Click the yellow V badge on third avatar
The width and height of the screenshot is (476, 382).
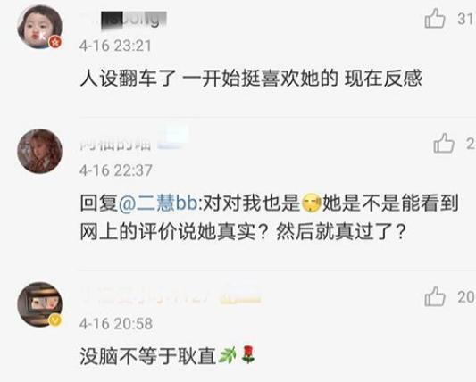[55, 320]
